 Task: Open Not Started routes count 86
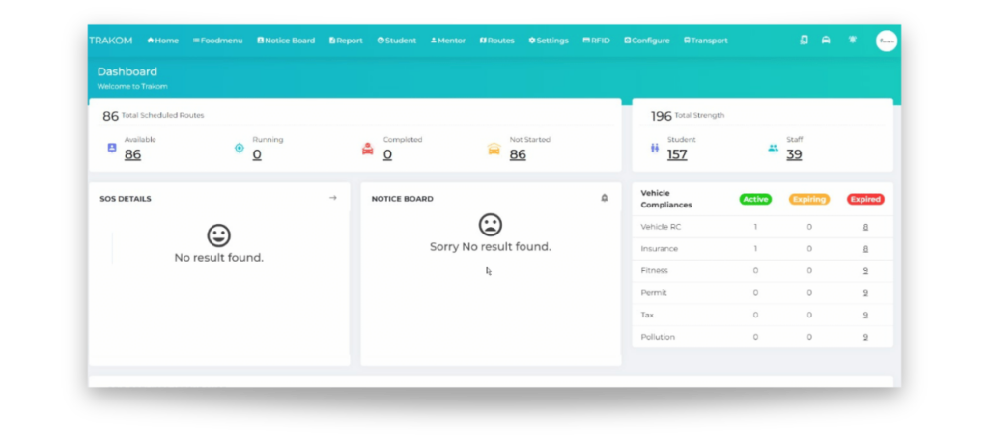(518, 154)
